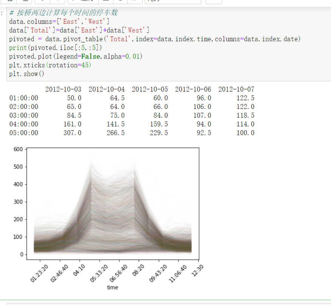Click the 06:56:40 x-axis tick label

coord(118,273)
